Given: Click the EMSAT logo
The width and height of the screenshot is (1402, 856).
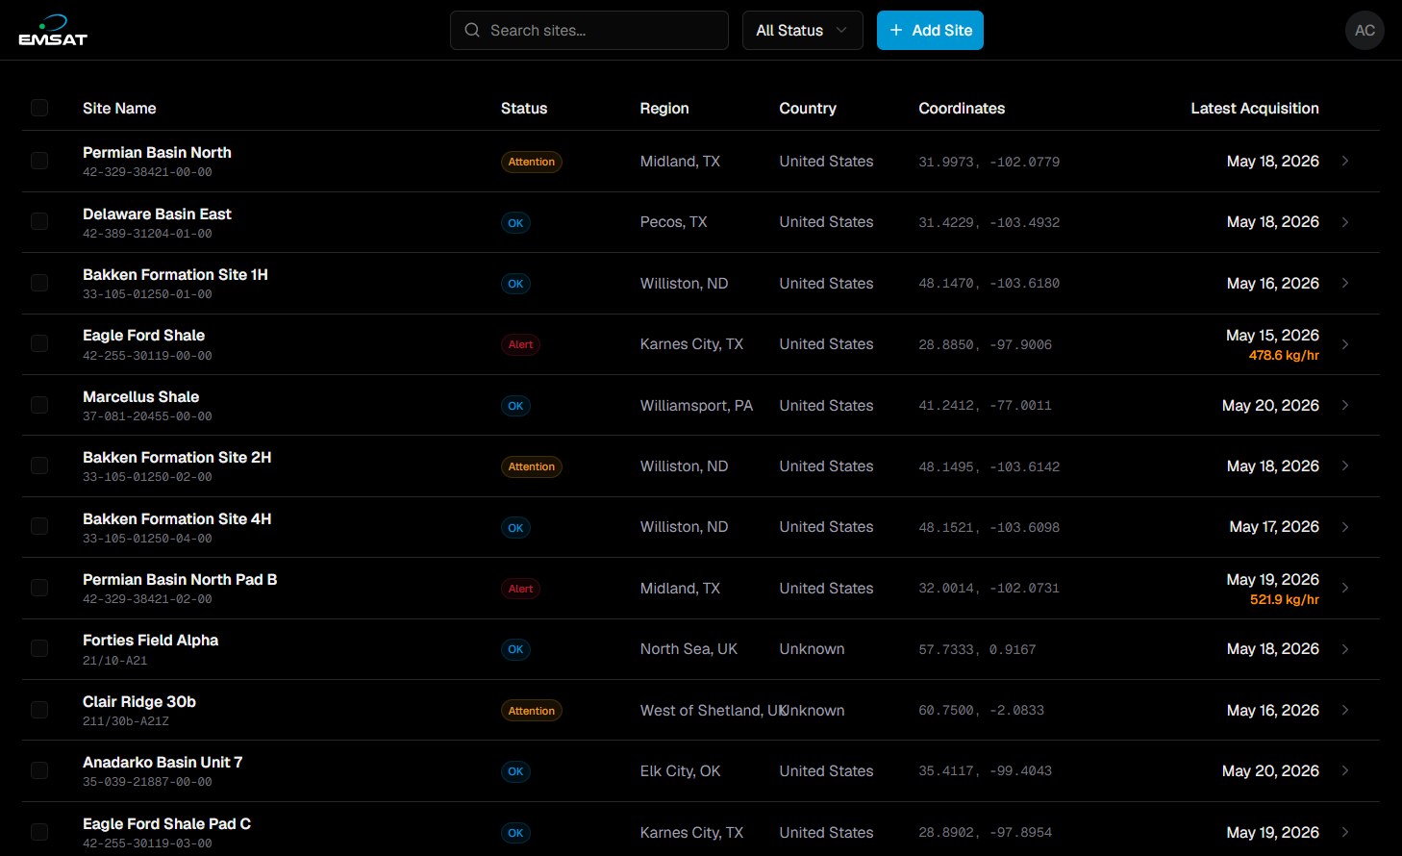Looking at the screenshot, I should 53,31.
